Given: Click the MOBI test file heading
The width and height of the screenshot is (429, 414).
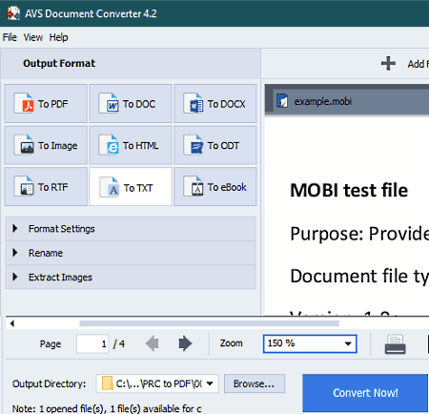Looking at the screenshot, I should click(349, 190).
